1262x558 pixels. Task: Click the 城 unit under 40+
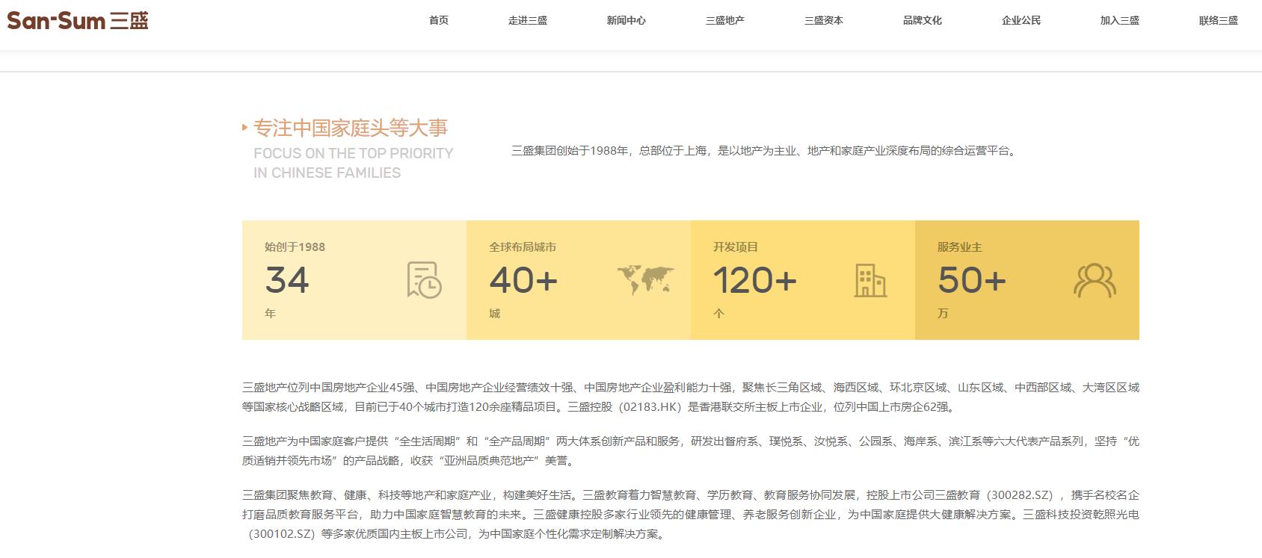coord(494,314)
